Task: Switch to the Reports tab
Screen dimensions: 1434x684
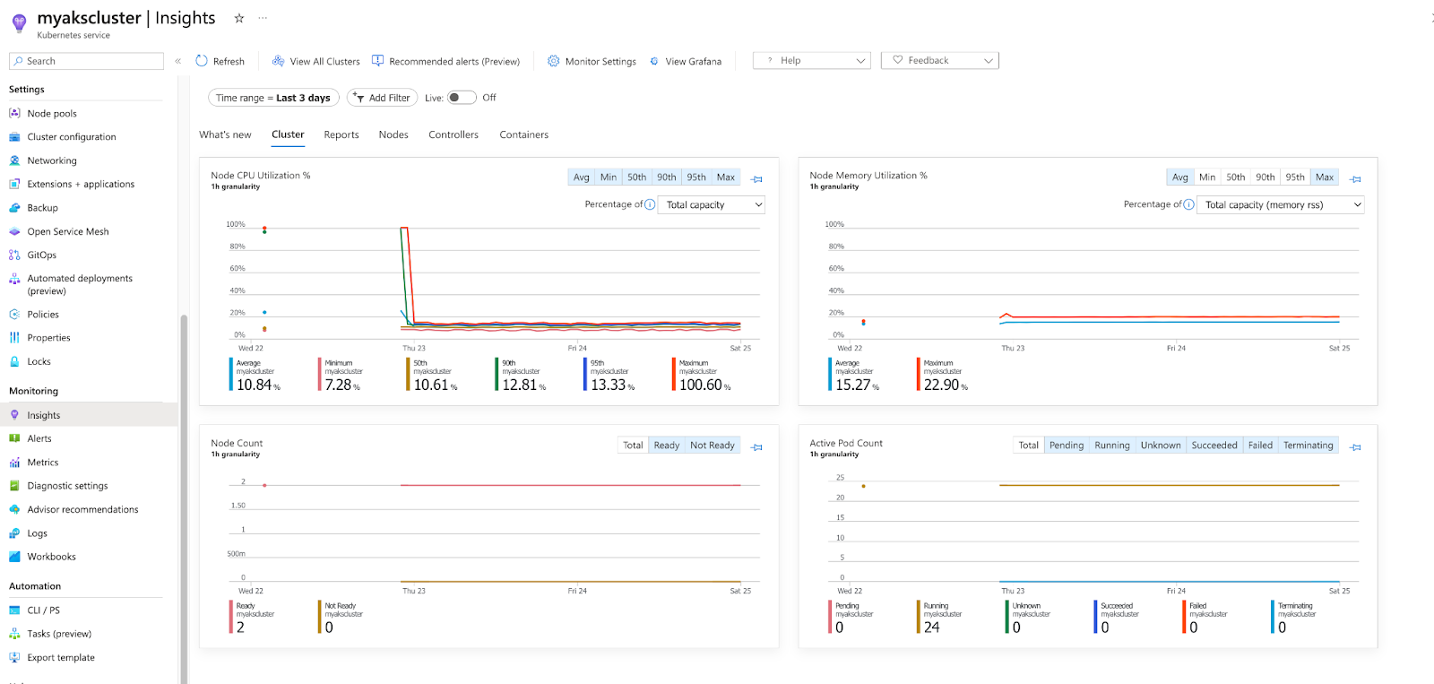Action: (341, 134)
